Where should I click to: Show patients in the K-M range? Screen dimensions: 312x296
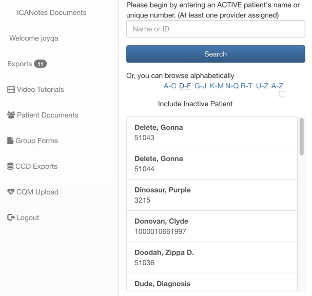217,86
